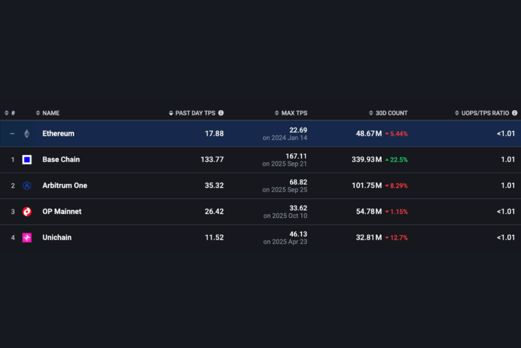Click rank number 3 beside OP Mainnet

pyautogui.click(x=13, y=211)
